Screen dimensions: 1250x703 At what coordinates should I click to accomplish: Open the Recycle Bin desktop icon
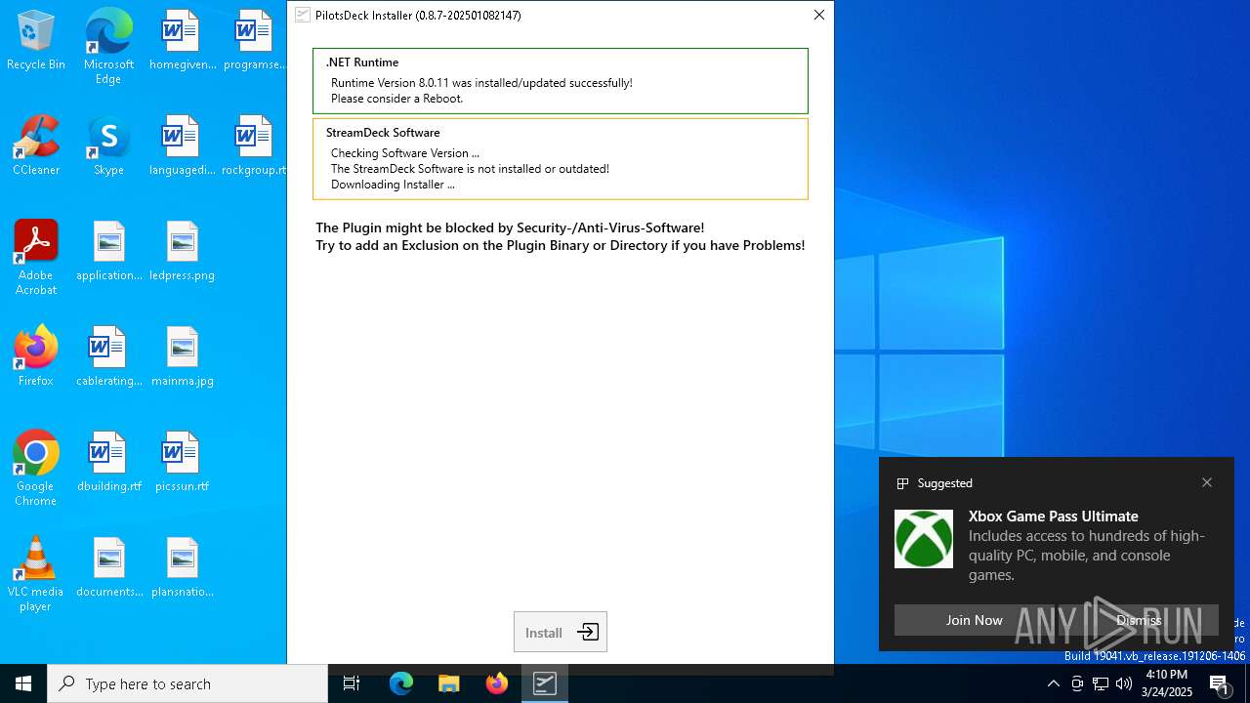pos(36,41)
